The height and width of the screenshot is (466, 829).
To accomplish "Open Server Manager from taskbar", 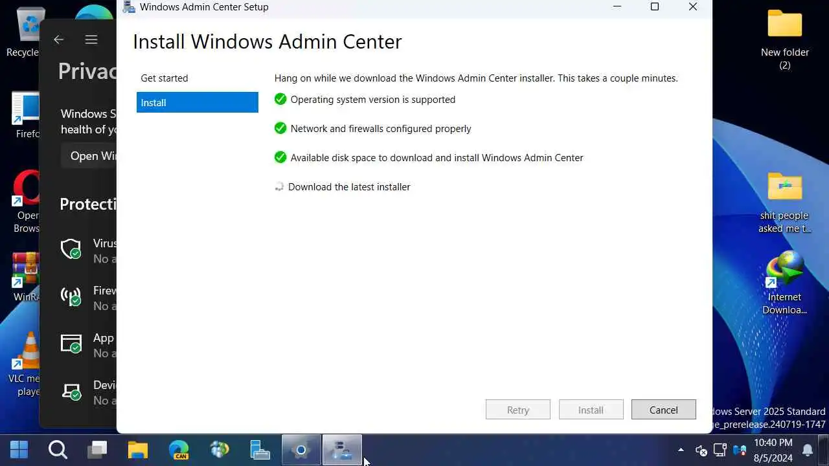I will click(x=260, y=449).
